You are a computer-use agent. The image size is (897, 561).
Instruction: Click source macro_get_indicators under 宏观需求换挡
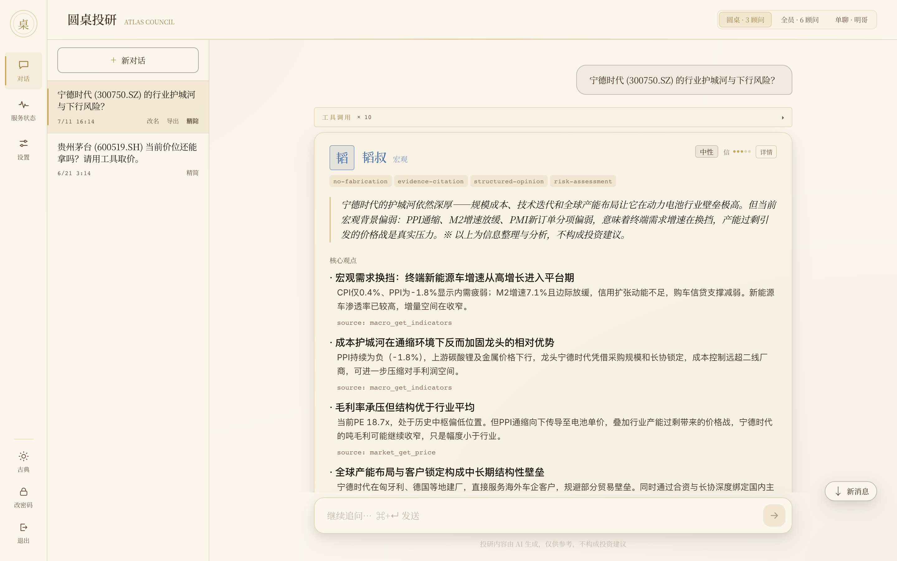(x=394, y=323)
